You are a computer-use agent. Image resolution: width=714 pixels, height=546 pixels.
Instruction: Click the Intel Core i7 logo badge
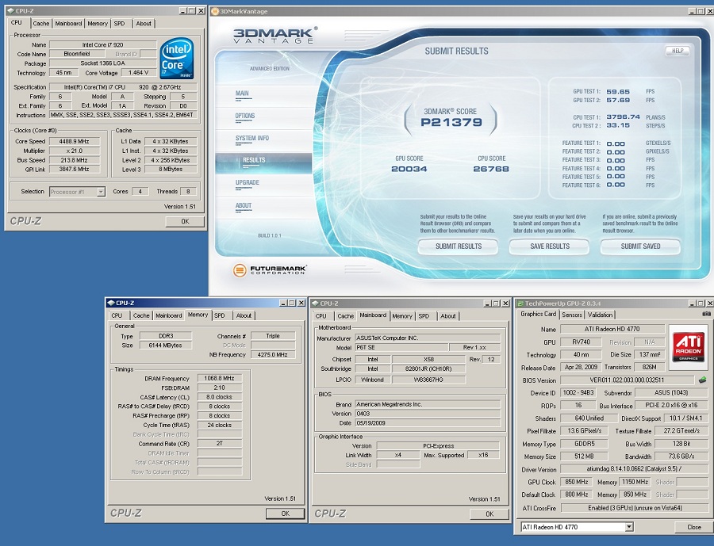[177, 58]
